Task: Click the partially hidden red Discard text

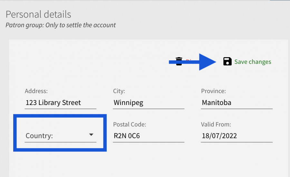Action: click(x=188, y=60)
